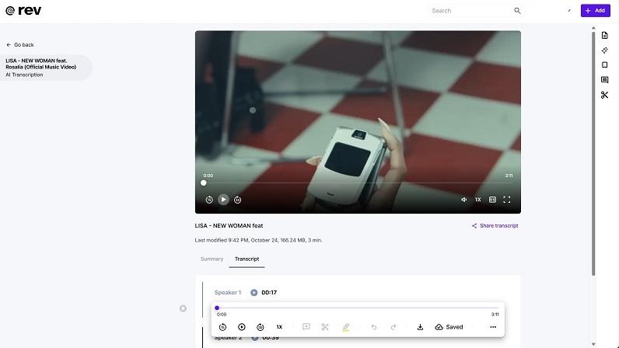
Task: Open the three-dot more options menu
Action: [x=493, y=327]
